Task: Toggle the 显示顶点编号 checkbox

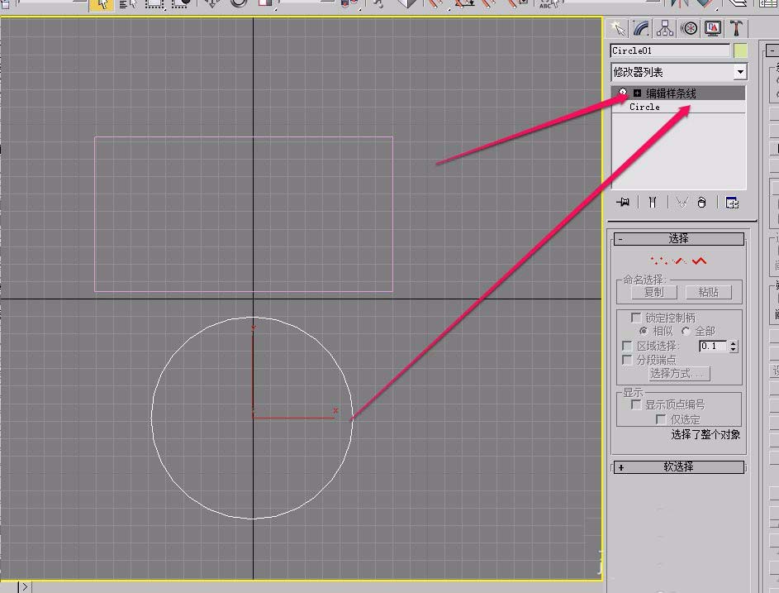Action: (635, 404)
